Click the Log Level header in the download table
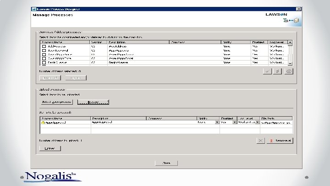The height and width of the screenshot is (186, 330). coord(278,42)
